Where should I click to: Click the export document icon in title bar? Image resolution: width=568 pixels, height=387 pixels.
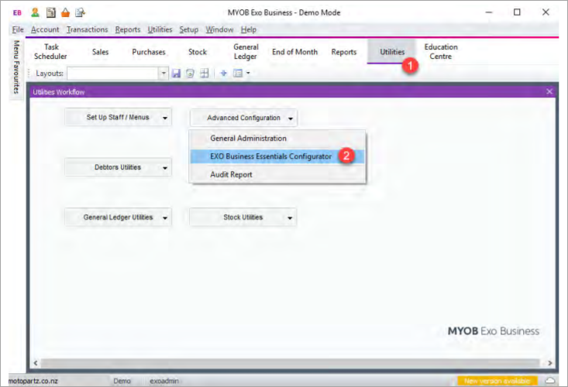(80, 12)
